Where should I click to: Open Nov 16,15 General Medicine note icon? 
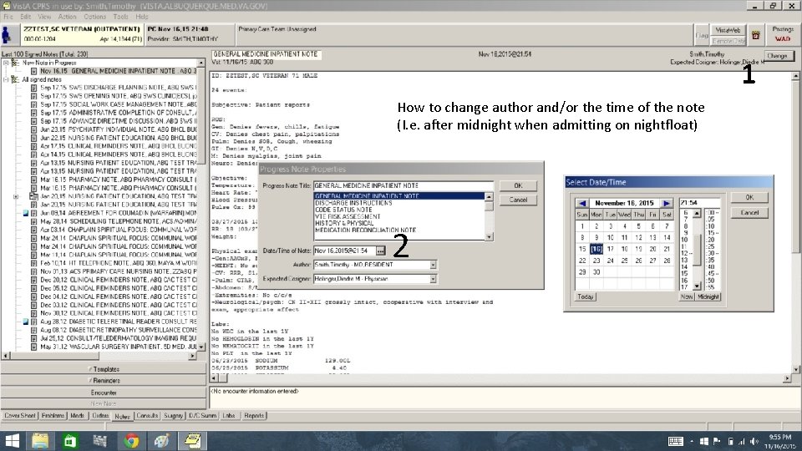[x=33, y=71]
